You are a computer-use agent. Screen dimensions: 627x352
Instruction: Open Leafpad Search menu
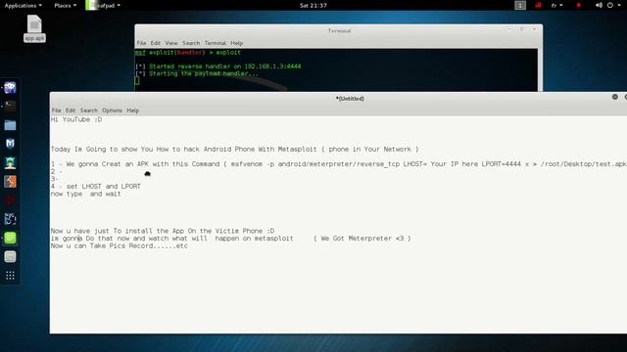(x=89, y=110)
